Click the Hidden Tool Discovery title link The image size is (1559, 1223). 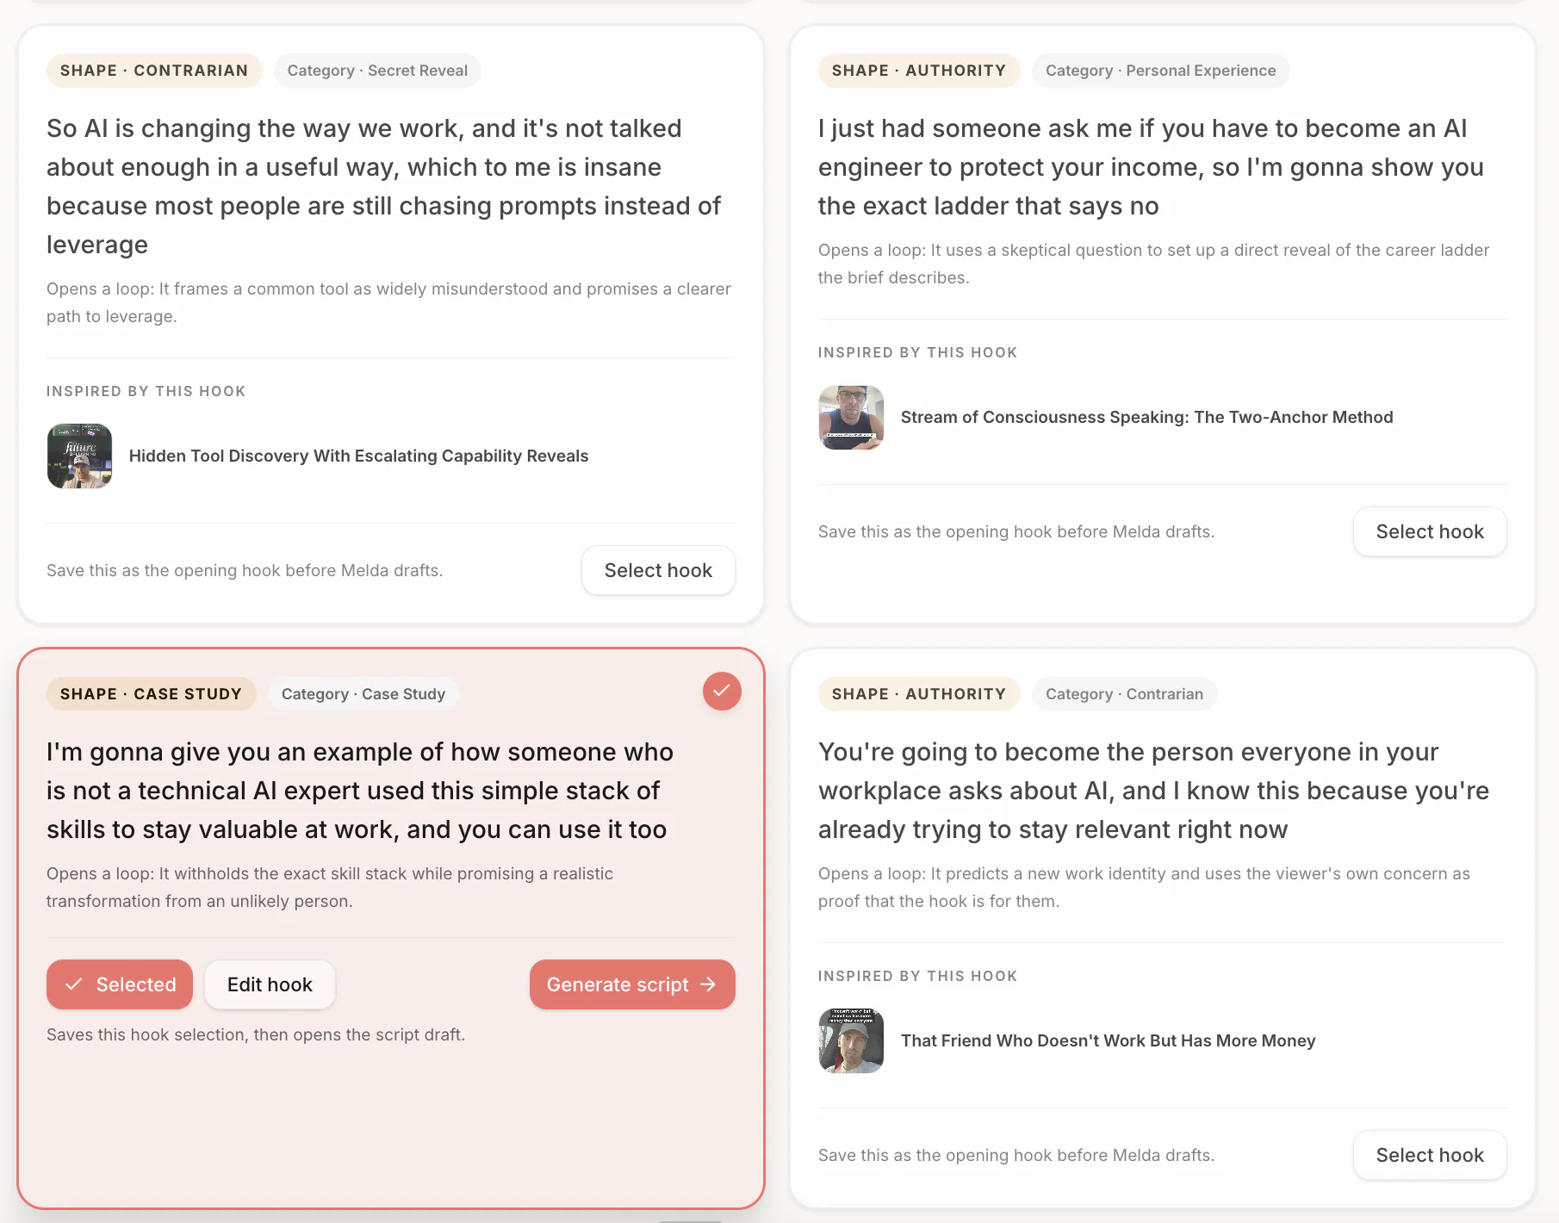pos(358,456)
